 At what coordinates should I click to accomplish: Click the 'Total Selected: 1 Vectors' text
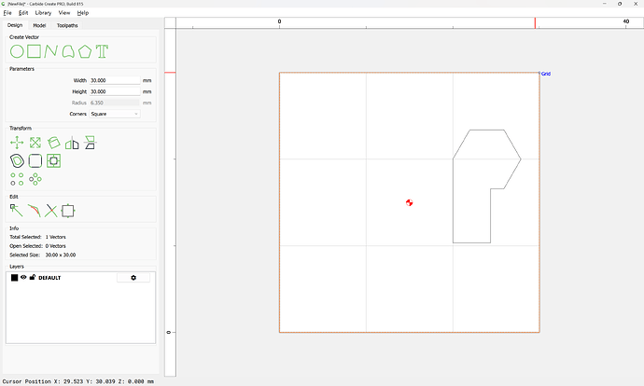point(37,237)
